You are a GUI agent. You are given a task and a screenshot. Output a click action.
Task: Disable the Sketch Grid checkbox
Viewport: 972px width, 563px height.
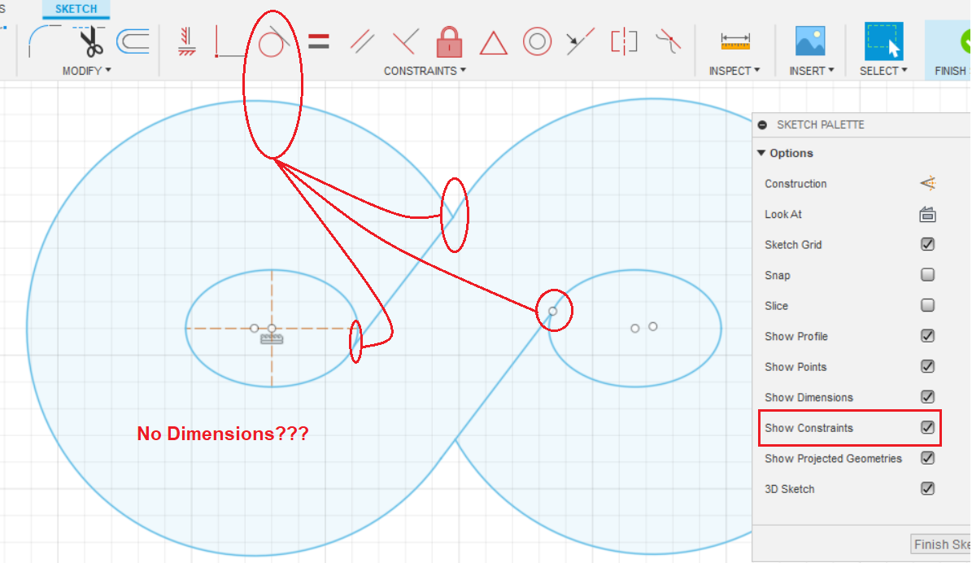coord(927,244)
